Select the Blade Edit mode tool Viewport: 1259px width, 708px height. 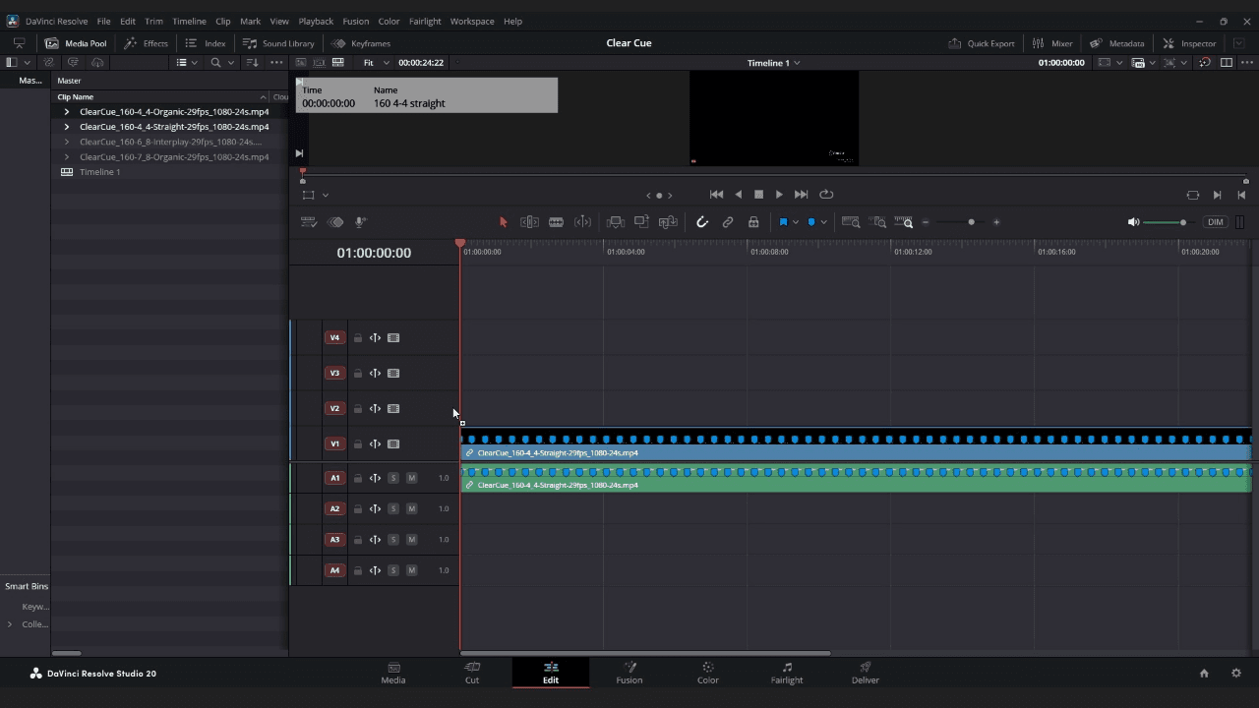pyautogui.click(x=556, y=221)
